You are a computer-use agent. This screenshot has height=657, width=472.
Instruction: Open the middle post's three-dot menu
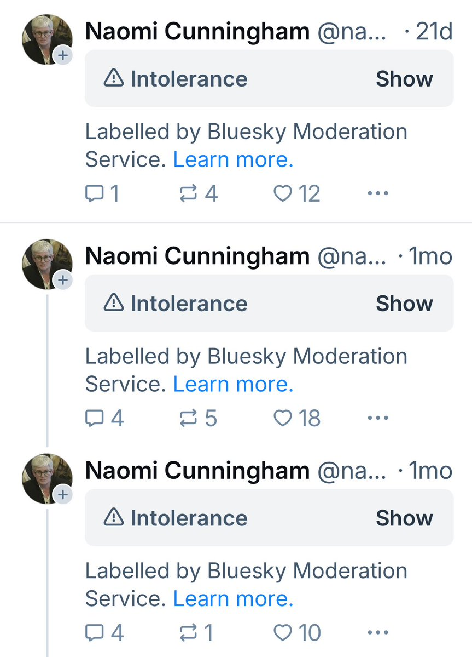pos(377,418)
